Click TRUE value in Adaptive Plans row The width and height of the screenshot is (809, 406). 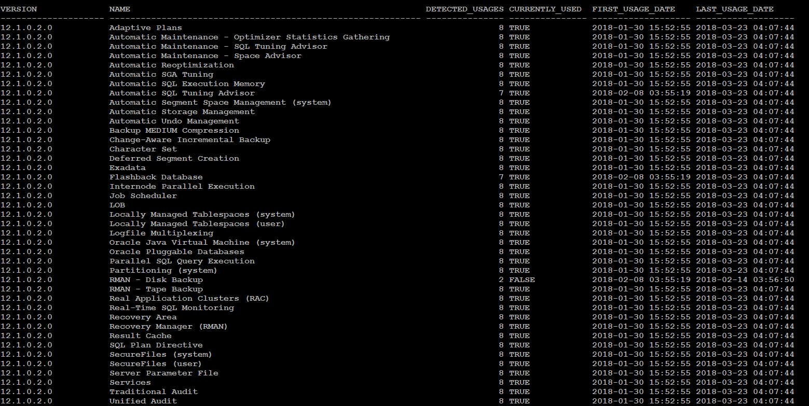pyautogui.click(x=519, y=27)
